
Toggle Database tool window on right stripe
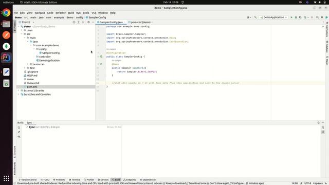(x=327, y=47)
